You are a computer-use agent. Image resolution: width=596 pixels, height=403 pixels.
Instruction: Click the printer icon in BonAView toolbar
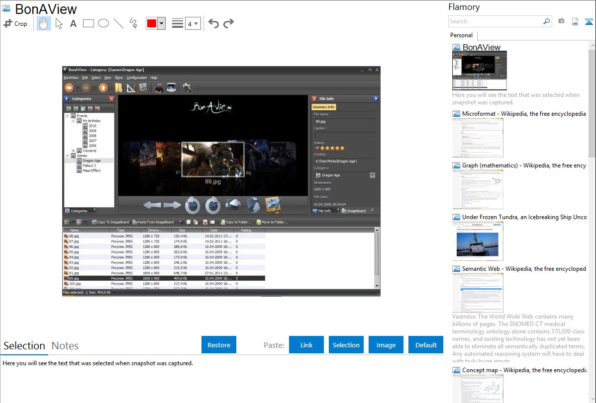(x=159, y=88)
